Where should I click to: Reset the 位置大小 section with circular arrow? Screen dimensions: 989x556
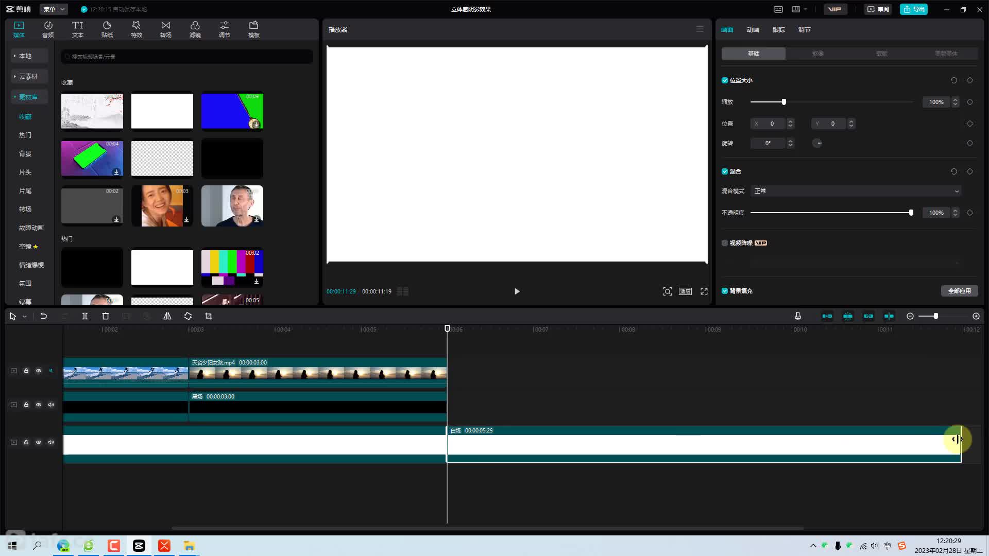tap(954, 80)
